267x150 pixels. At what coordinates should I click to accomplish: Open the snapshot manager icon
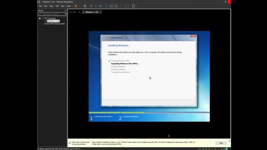pyautogui.click(x=100, y=6)
